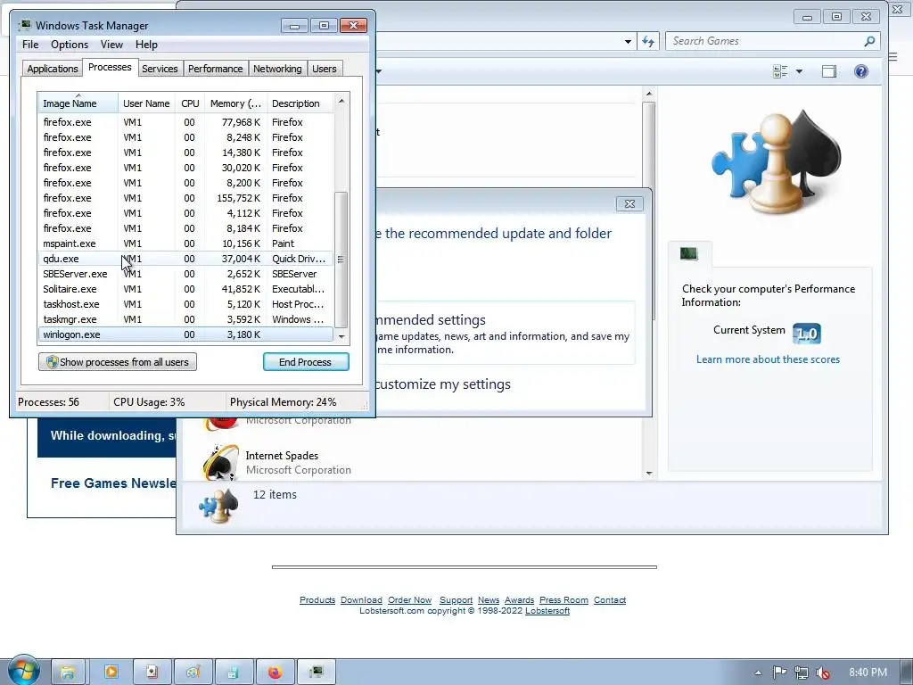Open the Support footer link
The width and height of the screenshot is (913, 685).
coord(456,600)
